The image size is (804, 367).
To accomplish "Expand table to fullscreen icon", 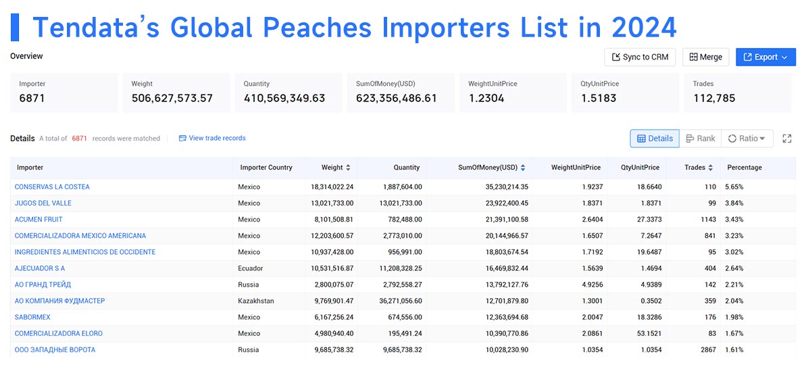I will [786, 139].
